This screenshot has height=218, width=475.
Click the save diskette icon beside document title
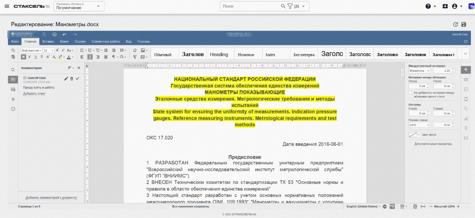[464, 25]
